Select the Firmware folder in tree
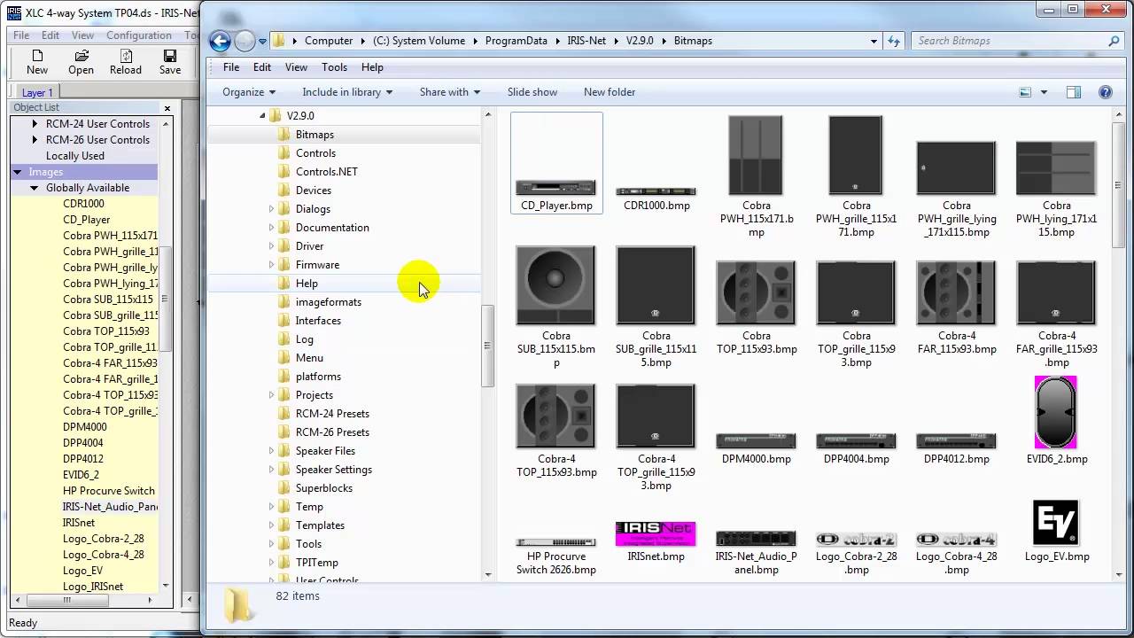The image size is (1134, 638). [x=317, y=265]
